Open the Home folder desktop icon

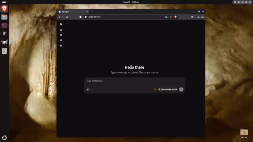click(x=244, y=133)
